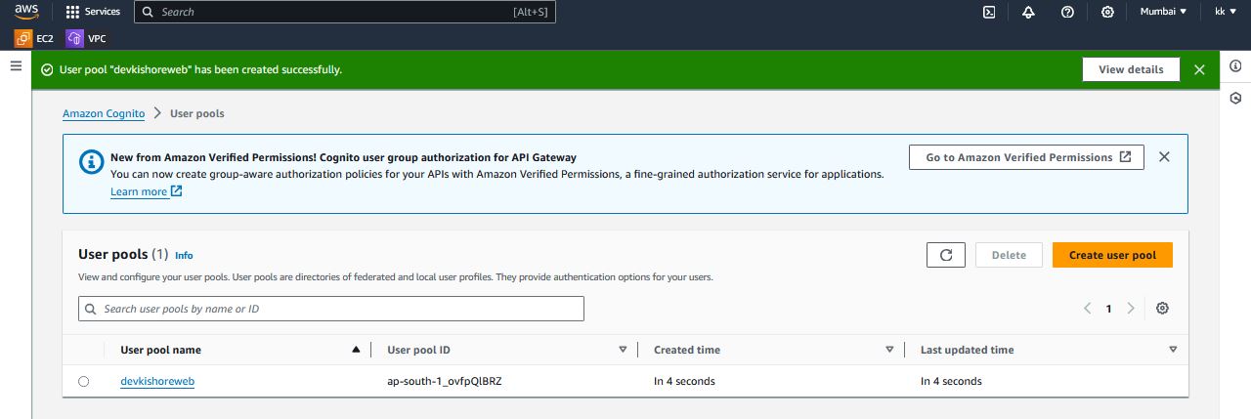
Task: Click the success message about devkishoreweb
Action: coord(200,69)
